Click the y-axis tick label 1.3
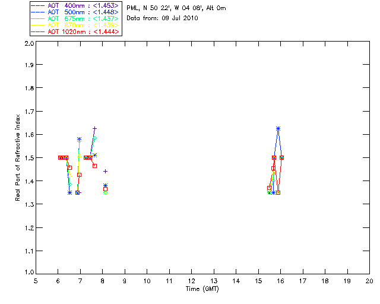The image size is (380, 304). (29, 204)
